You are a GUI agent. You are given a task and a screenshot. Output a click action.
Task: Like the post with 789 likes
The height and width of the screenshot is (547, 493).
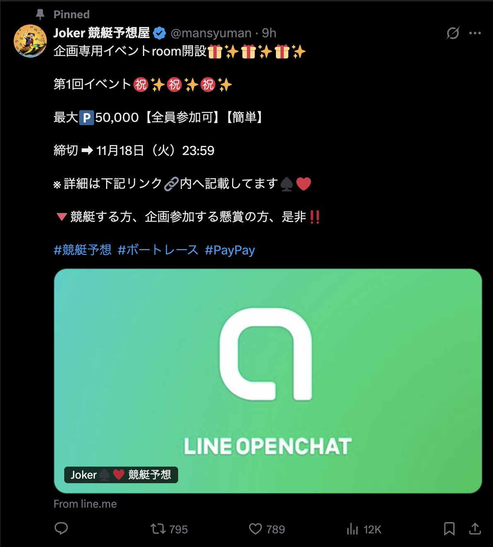(267, 529)
